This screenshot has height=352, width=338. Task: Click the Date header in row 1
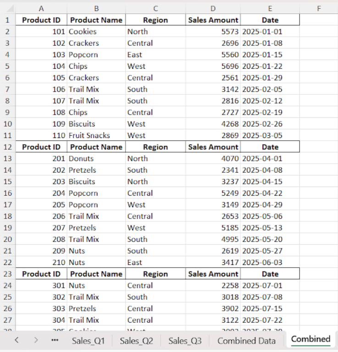tap(270, 20)
